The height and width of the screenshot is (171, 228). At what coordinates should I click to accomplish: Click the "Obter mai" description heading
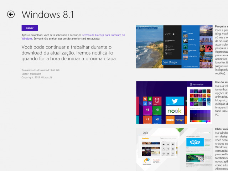tap(221, 129)
